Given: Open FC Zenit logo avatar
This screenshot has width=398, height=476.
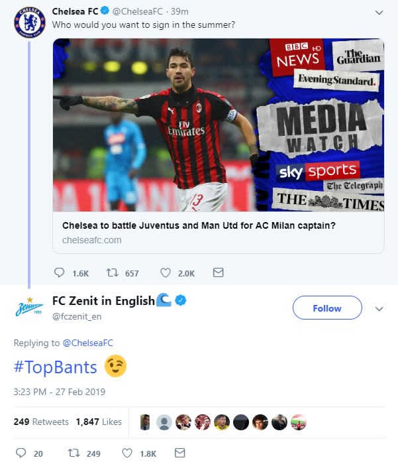Looking at the screenshot, I should [29, 307].
